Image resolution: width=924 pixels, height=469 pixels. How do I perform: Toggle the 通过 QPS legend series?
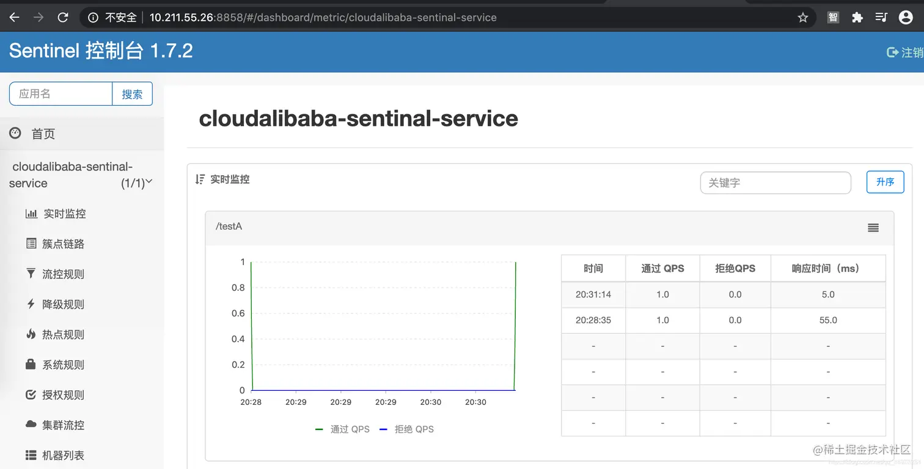tap(343, 429)
